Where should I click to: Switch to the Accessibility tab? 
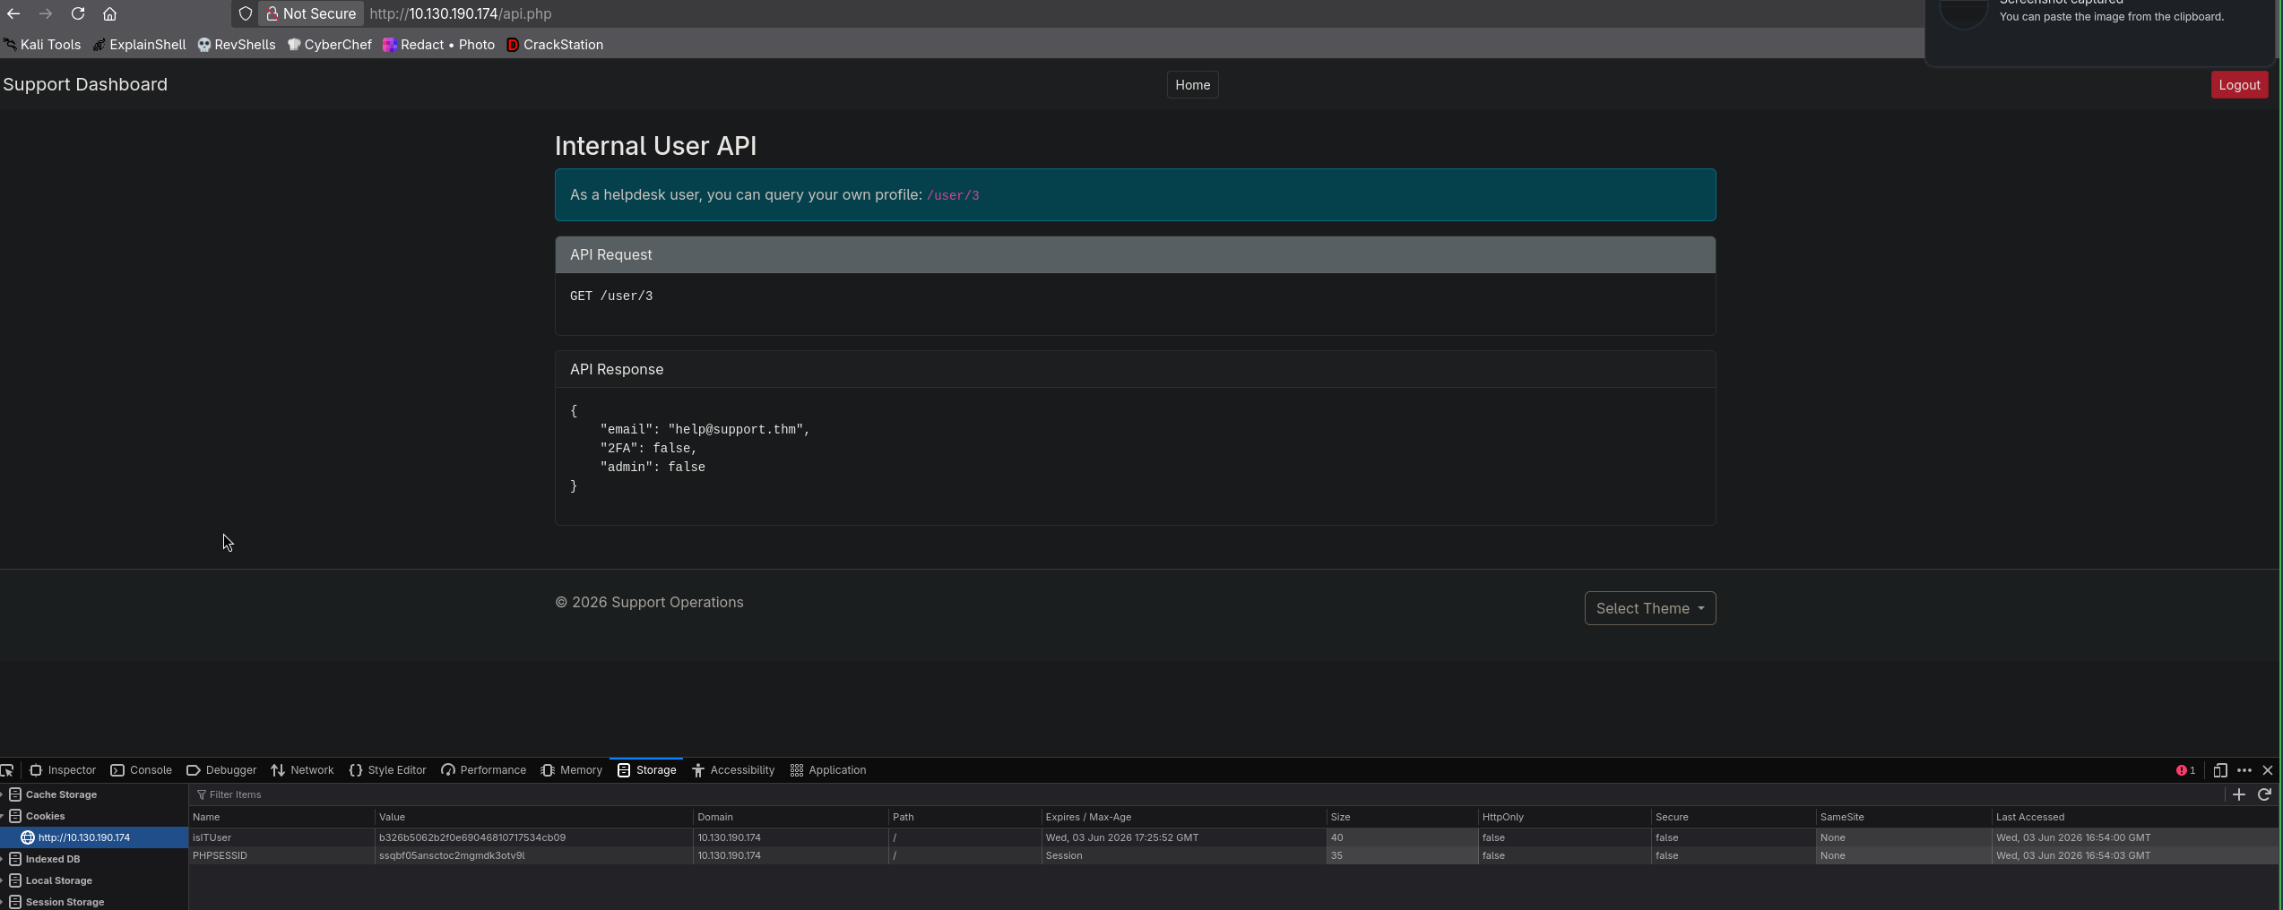pyautogui.click(x=733, y=770)
